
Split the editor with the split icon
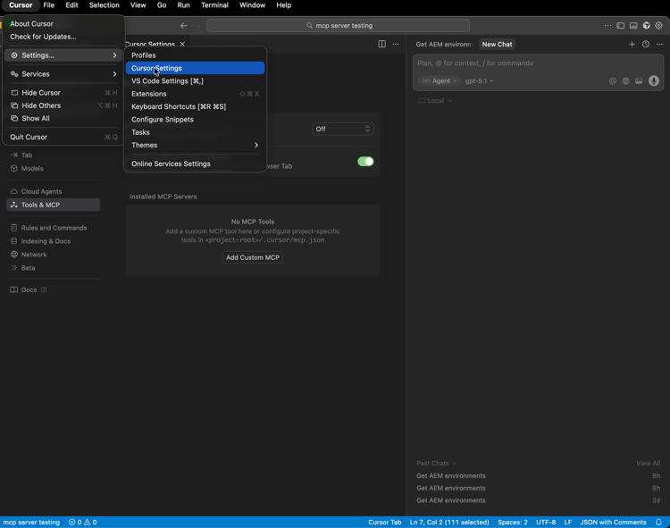tap(382, 44)
